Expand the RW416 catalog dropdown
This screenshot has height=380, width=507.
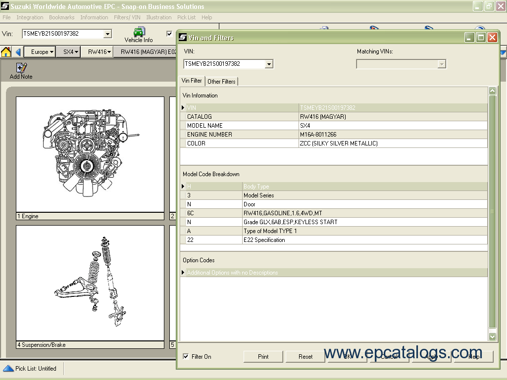pos(99,52)
